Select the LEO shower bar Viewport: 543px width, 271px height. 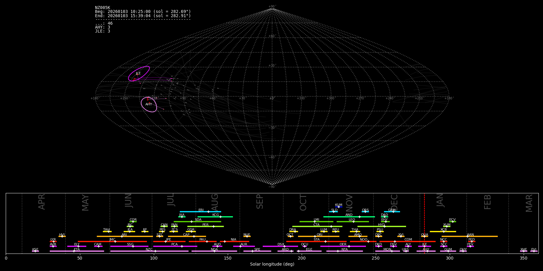(x=353, y=222)
